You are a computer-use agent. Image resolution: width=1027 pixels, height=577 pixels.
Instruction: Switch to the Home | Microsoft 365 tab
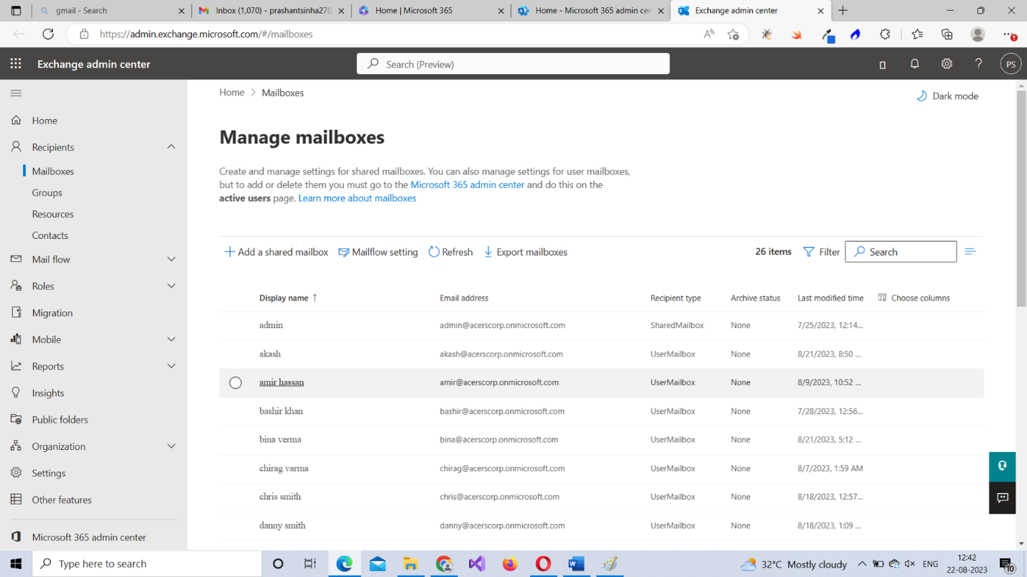[x=429, y=11]
